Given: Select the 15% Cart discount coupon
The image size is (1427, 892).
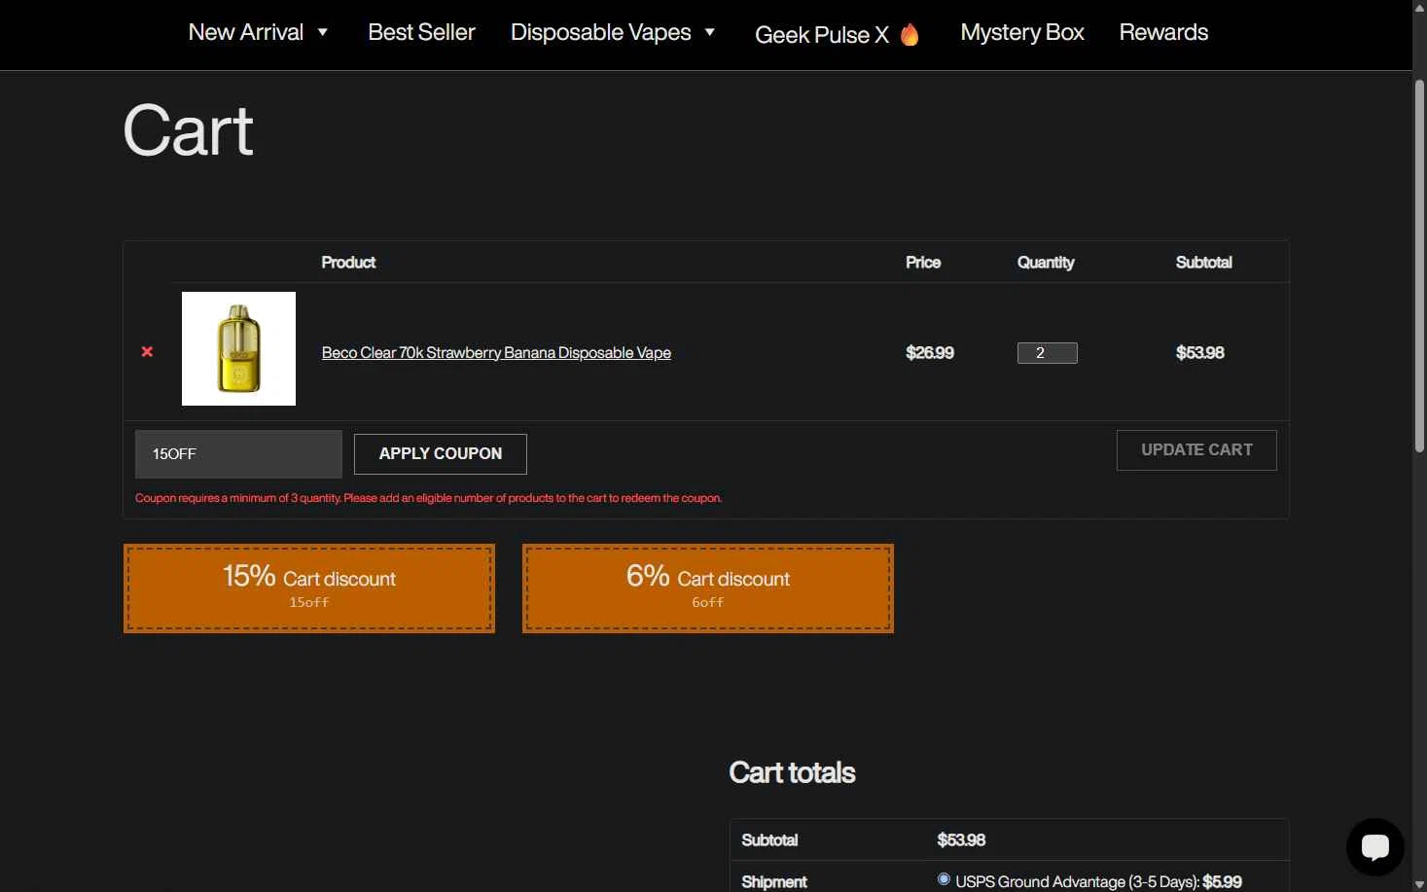Looking at the screenshot, I should tap(309, 589).
